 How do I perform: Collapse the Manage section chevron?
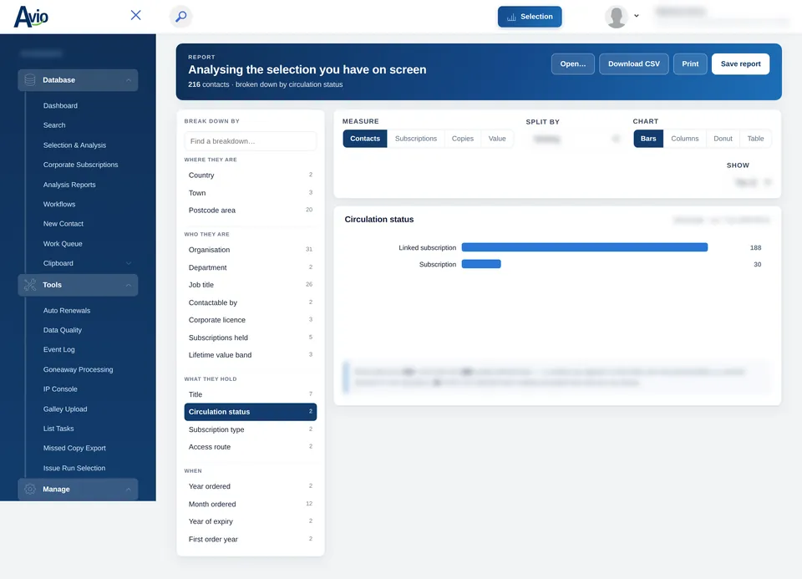pyautogui.click(x=129, y=490)
